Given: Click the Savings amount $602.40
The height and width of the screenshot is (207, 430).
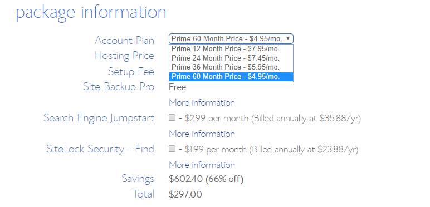Looking at the screenshot, I should 186,179.
